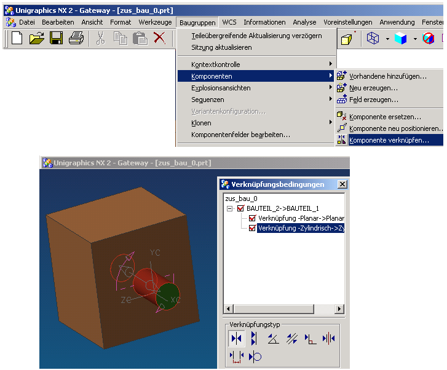Open the Format menu
The height and width of the screenshot is (370, 447).
pos(121,22)
